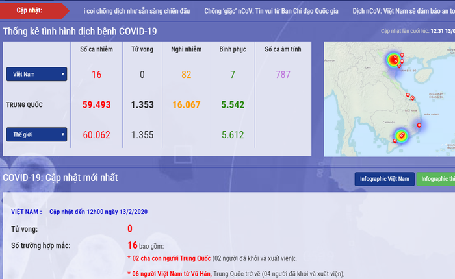Image resolution: width=455 pixels, height=279 pixels.
Task: Click pin at center of southern heatmap hotspot
Action: tap(402, 136)
